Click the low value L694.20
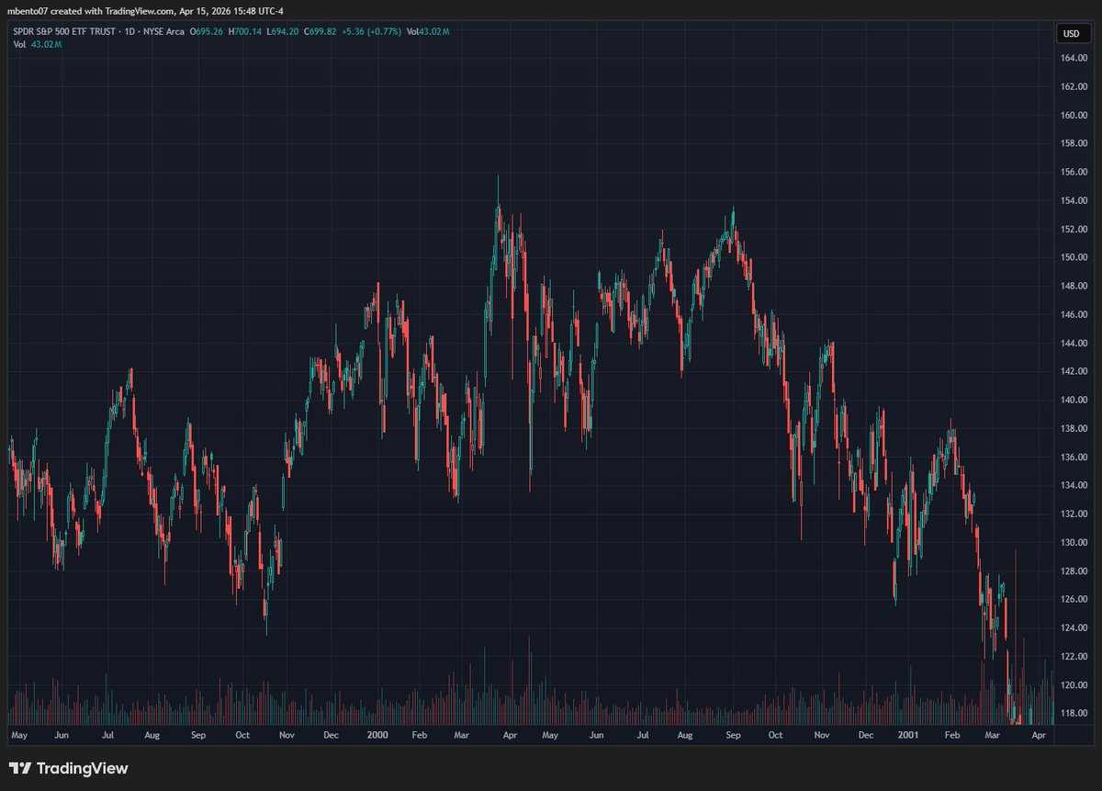The width and height of the screenshot is (1102, 791). tap(282, 31)
